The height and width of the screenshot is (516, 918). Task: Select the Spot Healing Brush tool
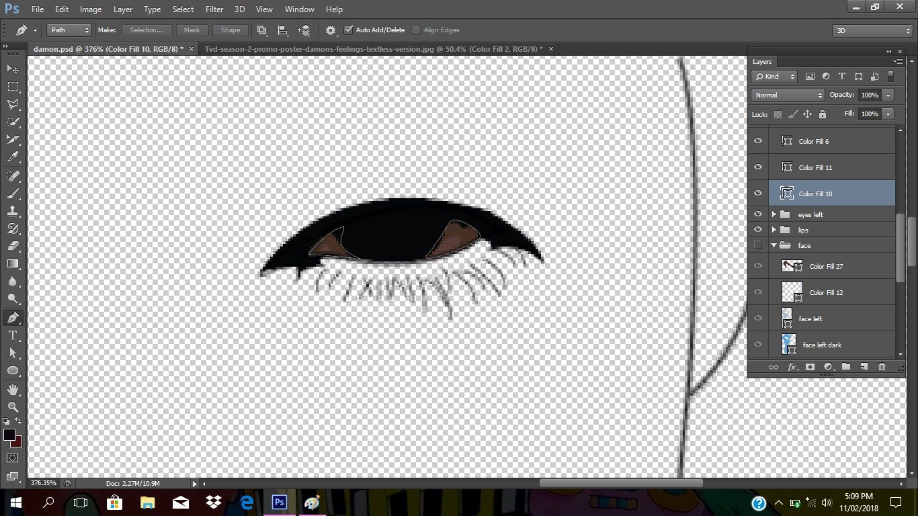[x=13, y=176]
